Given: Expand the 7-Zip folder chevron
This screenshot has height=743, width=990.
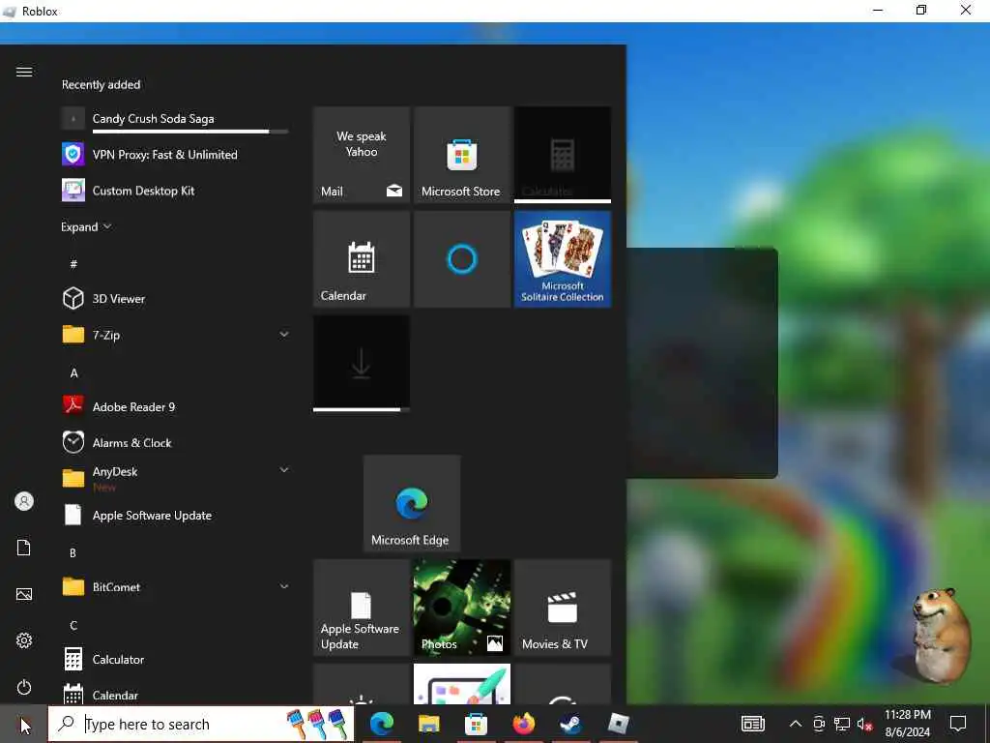Looking at the screenshot, I should point(284,334).
